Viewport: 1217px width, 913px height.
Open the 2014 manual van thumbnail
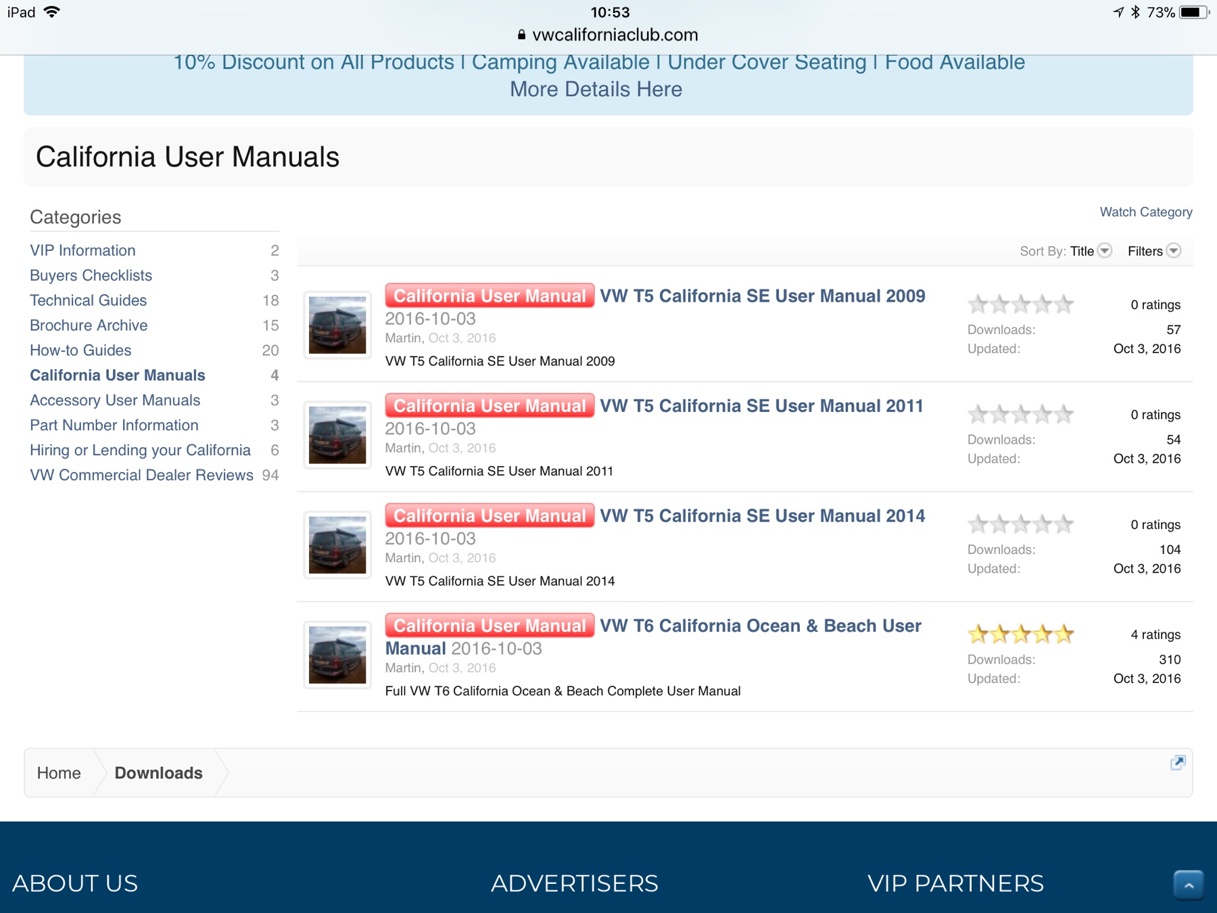point(337,545)
